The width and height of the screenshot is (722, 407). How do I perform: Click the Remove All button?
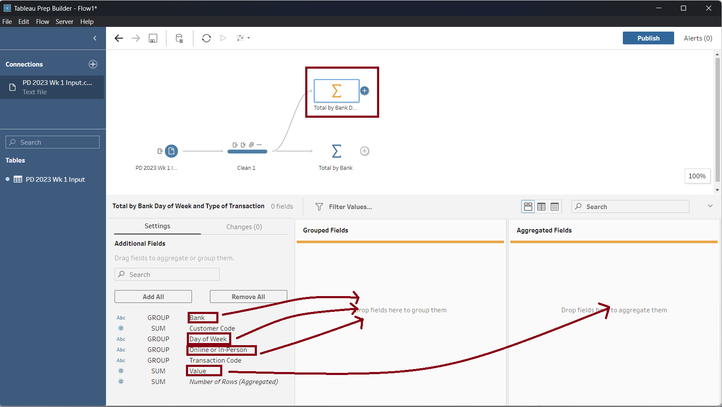(x=248, y=297)
